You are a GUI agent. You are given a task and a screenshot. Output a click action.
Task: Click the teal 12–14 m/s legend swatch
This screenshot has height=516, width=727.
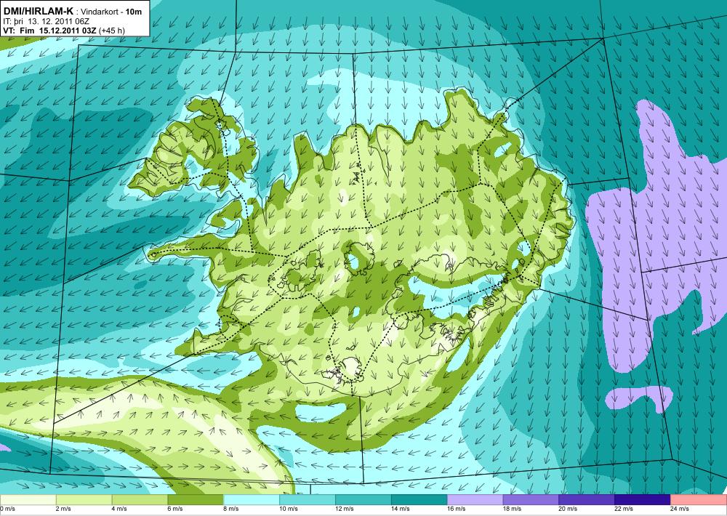pyautogui.click(x=363, y=500)
